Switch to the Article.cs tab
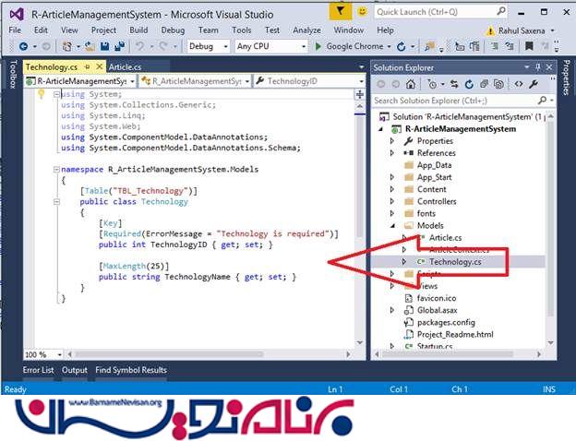 coord(125,67)
